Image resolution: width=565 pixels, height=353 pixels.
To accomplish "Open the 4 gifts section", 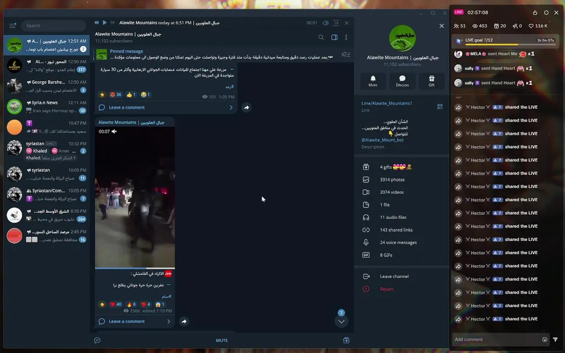I will (402, 167).
